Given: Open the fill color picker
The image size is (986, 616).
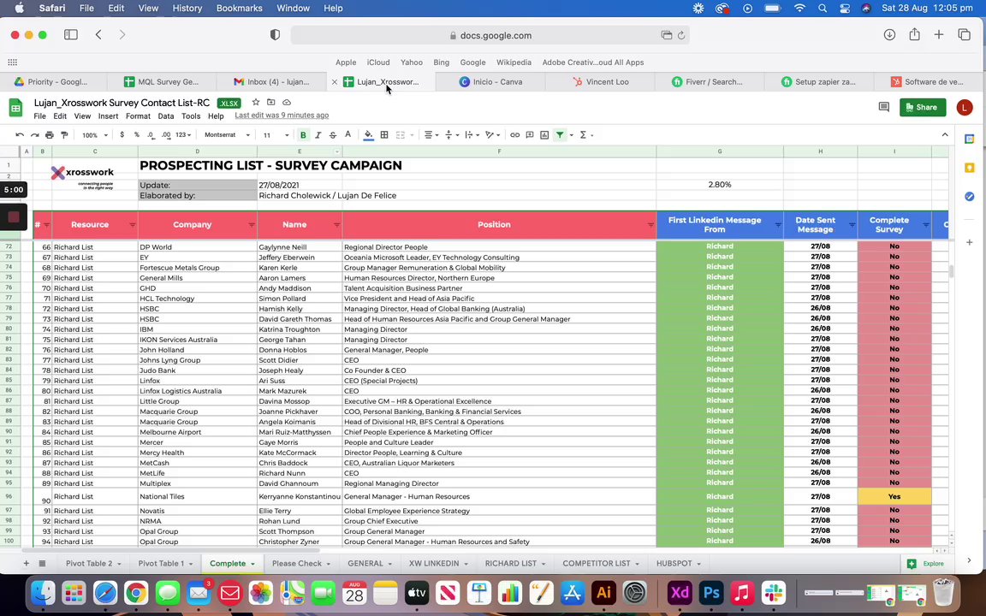Looking at the screenshot, I should [369, 135].
